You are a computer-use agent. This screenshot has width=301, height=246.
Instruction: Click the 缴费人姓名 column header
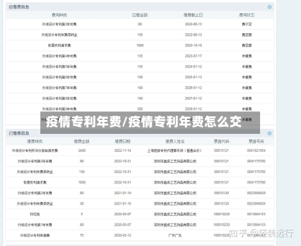pos(175,142)
